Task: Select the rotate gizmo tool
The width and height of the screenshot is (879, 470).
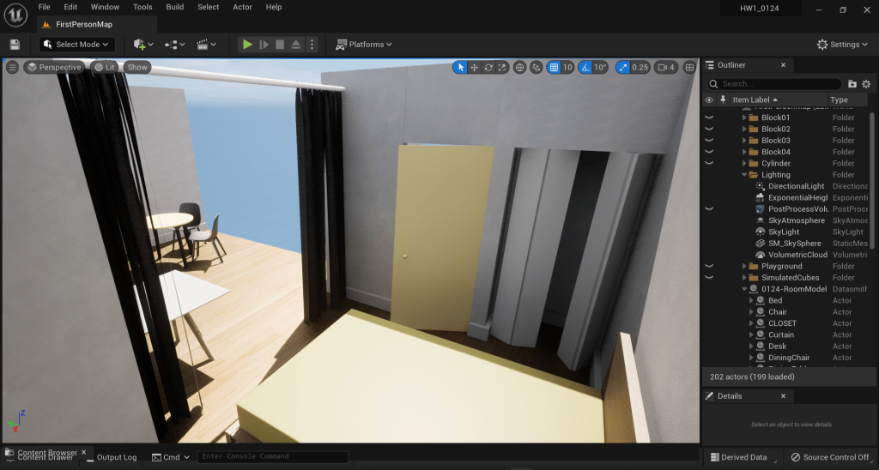Action: coord(488,67)
